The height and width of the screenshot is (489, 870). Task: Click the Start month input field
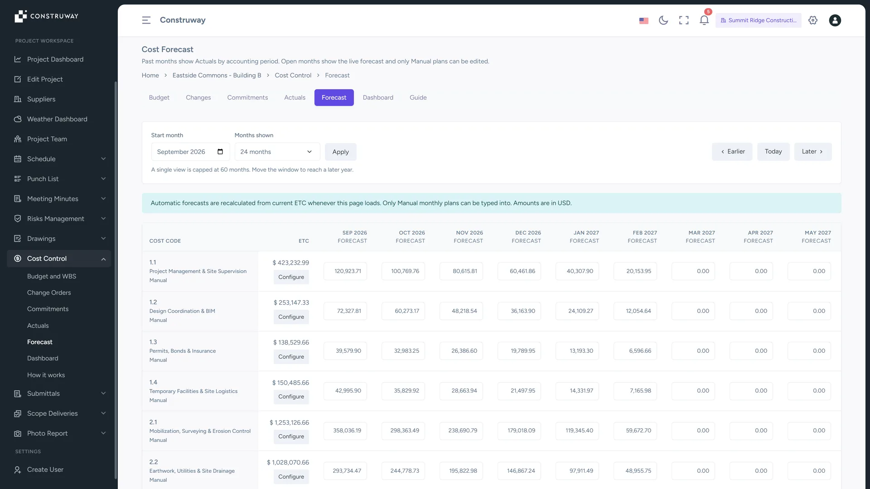[x=190, y=152]
